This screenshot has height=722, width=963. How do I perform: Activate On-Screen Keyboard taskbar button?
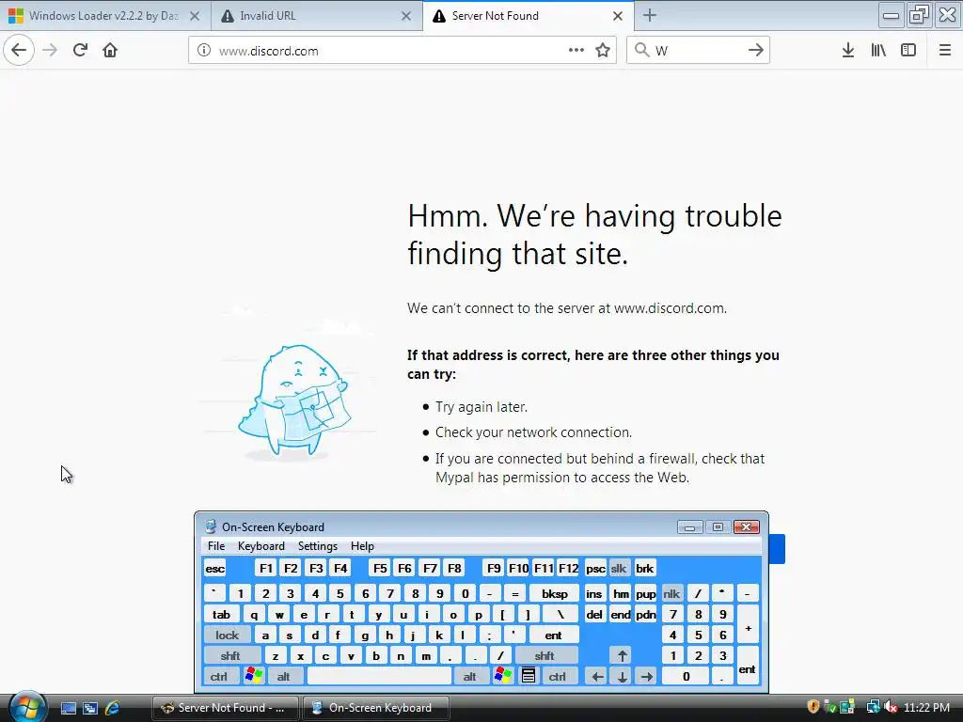[376, 708]
